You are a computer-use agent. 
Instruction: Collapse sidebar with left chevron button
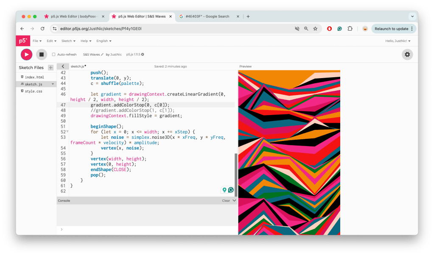[x=63, y=66]
